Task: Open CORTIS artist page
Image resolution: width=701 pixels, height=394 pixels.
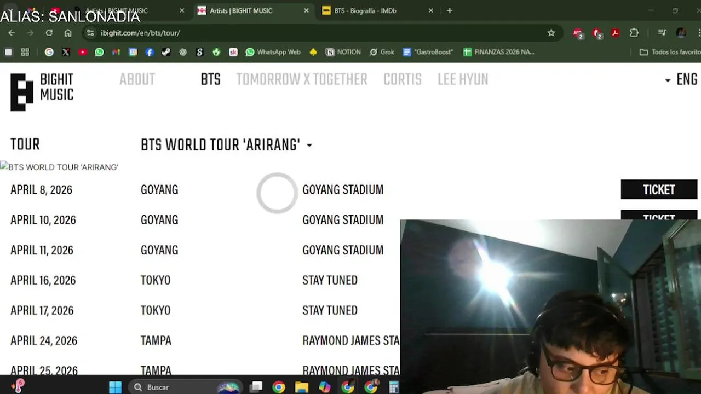Action: [403, 80]
